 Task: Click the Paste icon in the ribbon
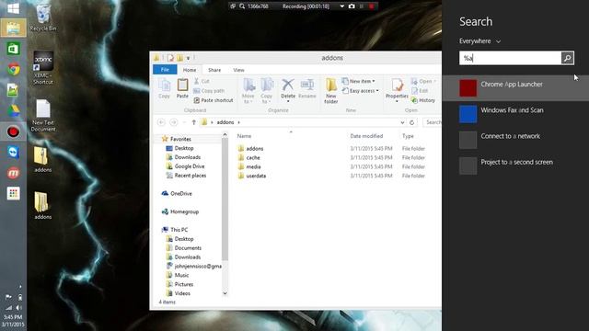182,88
